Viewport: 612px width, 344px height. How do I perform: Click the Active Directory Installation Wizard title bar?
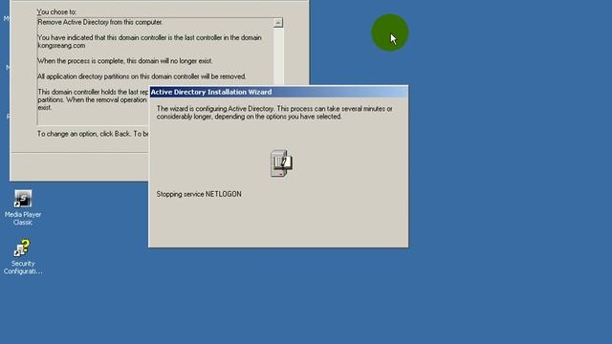coord(278,92)
